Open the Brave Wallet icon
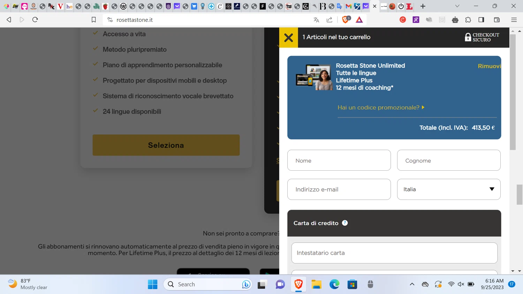523x294 pixels. 497,20
